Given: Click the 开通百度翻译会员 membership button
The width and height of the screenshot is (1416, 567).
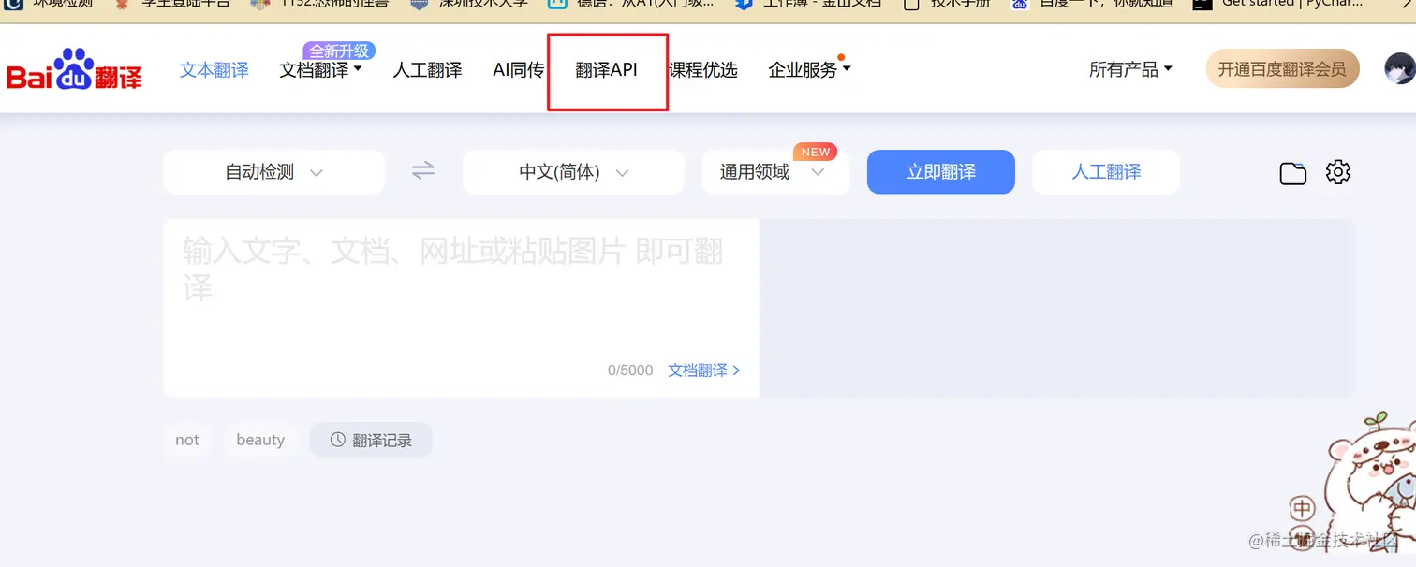Looking at the screenshot, I should [1282, 68].
